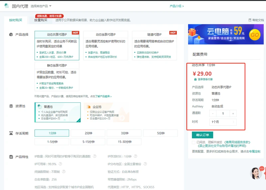Switch to the 按时购买 tab

16,20
